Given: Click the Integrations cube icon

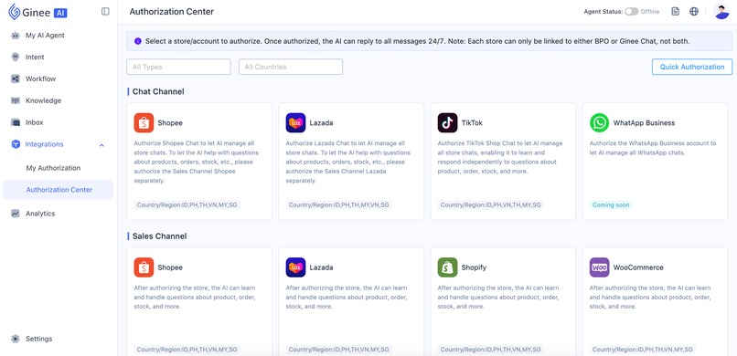Looking at the screenshot, I should tap(15, 144).
